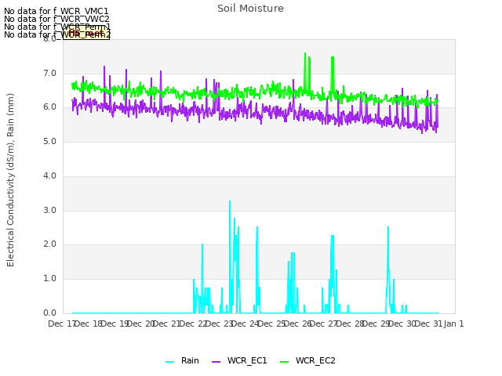The width and height of the screenshot is (502, 376).
Task: Click the Jan 1 x-axis date label
Action: 453,324
